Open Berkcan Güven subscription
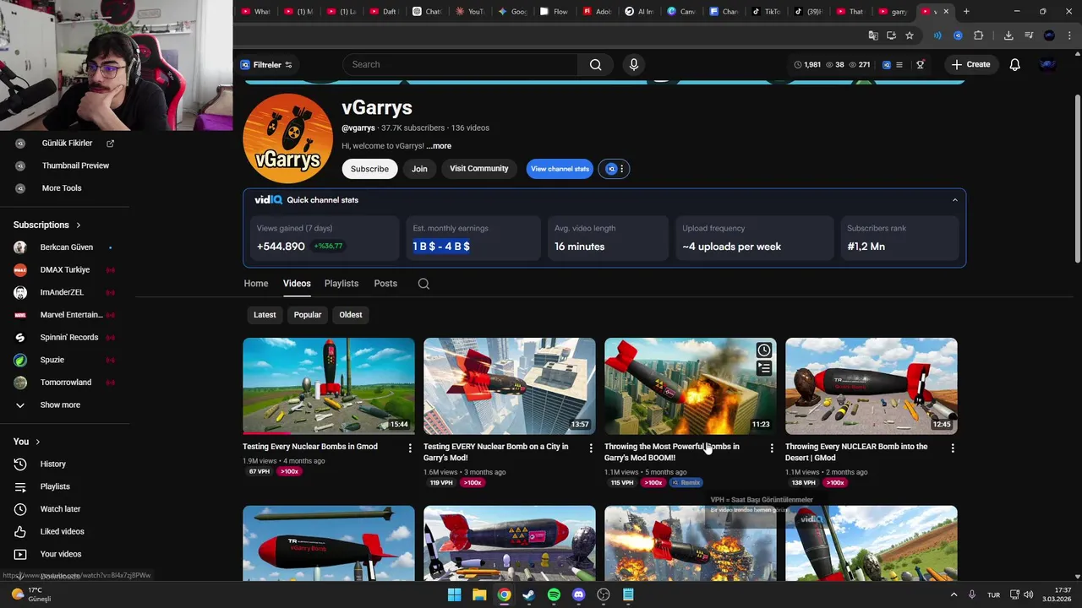The height and width of the screenshot is (608, 1082). (x=66, y=247)
